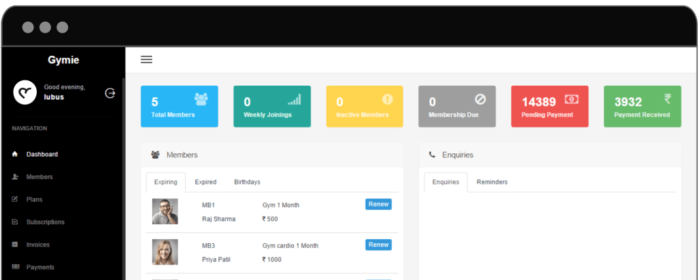Click the ₹ 500 amount
Image resolution: width=698 pixels, height=280 pixels.
(270, 219)
